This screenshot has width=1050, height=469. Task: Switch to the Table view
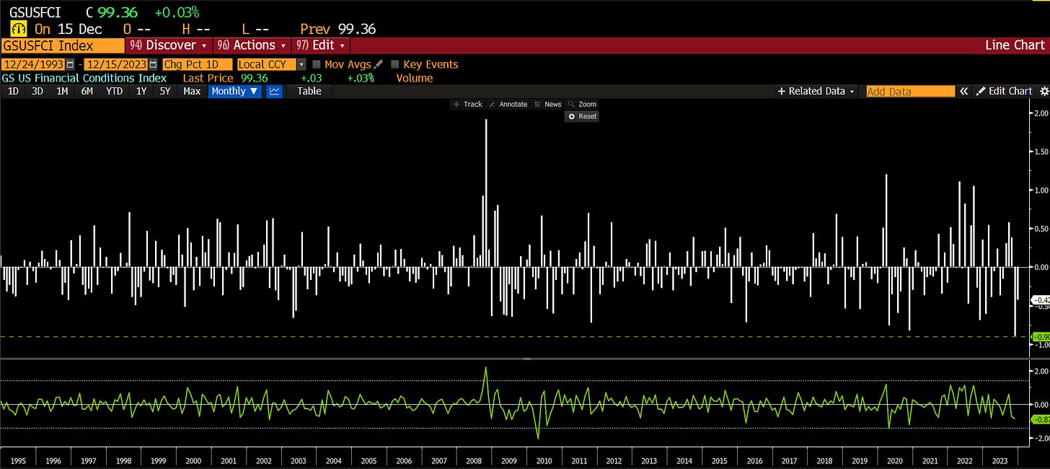(309, 91)
